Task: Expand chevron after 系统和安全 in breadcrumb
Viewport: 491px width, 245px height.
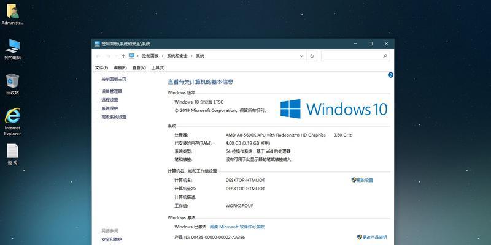Action: [x=191, y=56]
